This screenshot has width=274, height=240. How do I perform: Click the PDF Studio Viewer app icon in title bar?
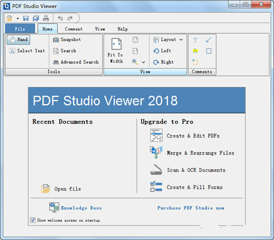(x=7, y=6)
